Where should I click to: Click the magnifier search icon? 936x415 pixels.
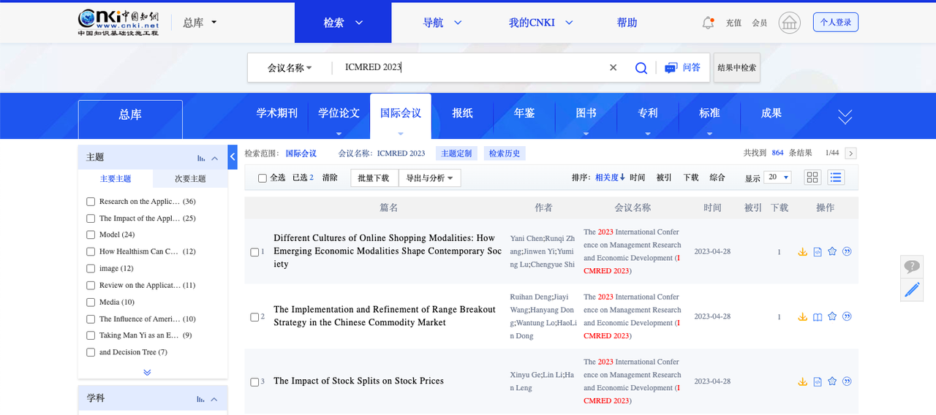tap(641, 68)
